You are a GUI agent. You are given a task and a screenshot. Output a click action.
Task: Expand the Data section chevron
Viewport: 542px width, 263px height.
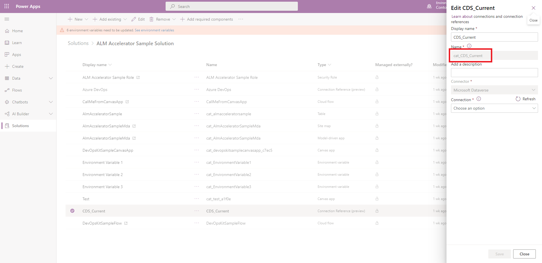coord(51,78)
